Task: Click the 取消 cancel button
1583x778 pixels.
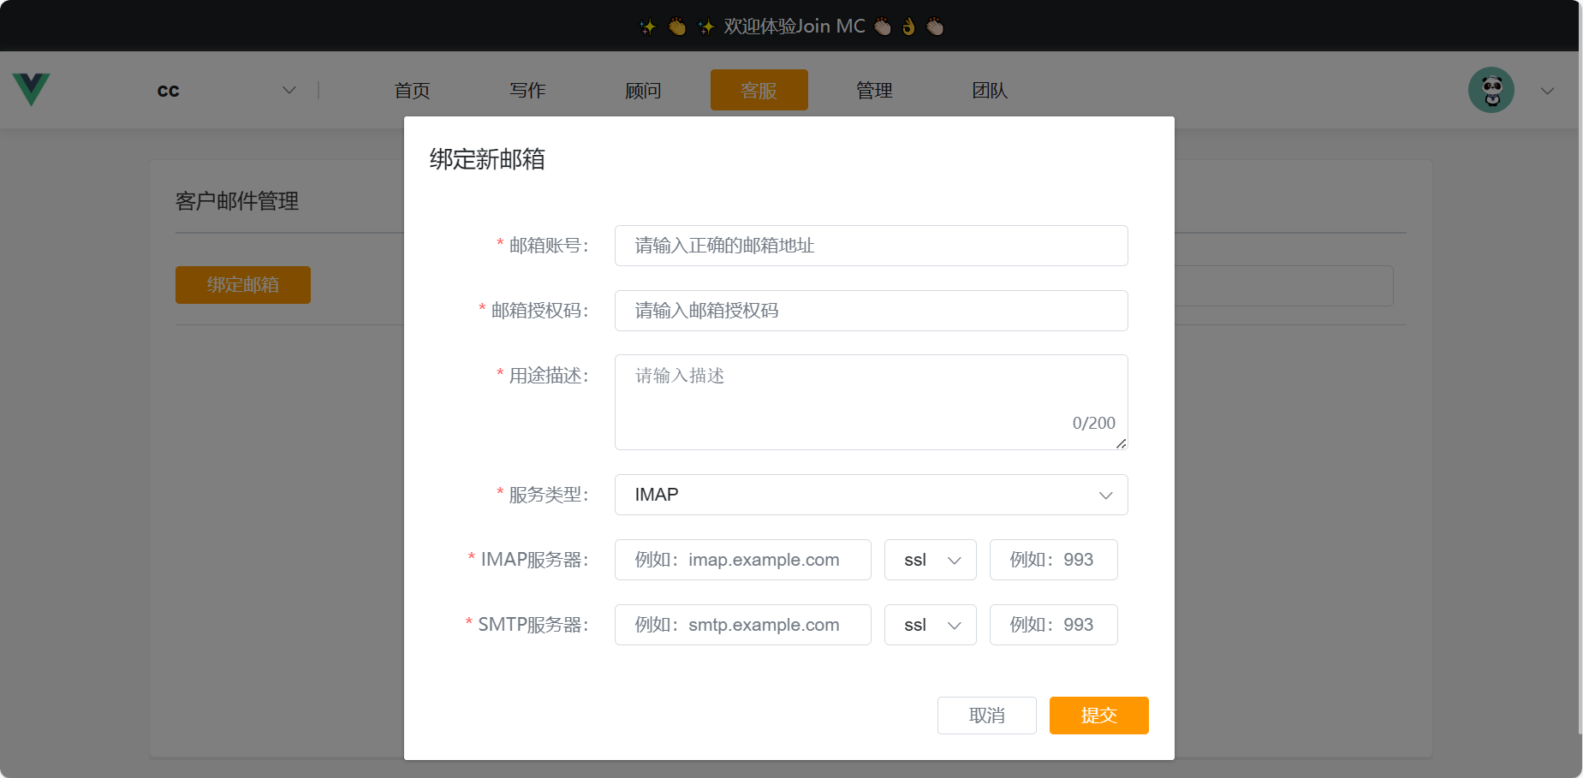Action: (x=986, y=716)
